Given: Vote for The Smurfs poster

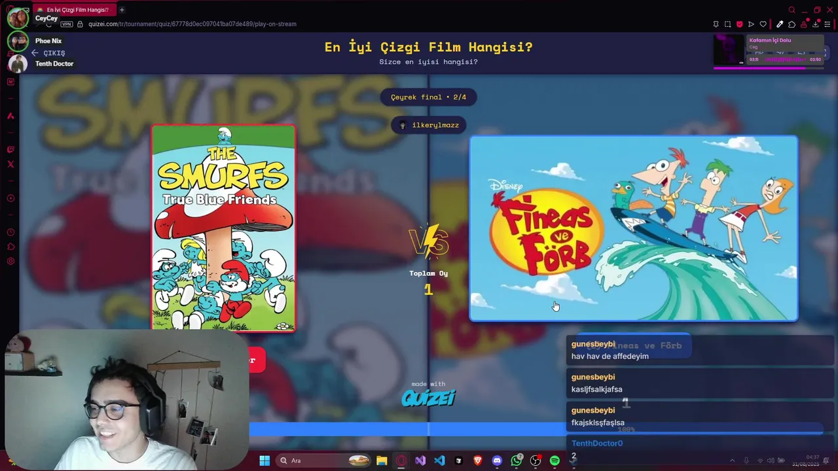Looking at the screenshot, I should pos(223,228).
